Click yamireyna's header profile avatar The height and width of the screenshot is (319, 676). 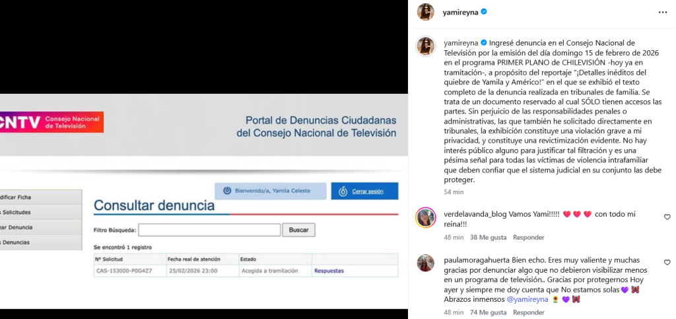pyautogui.click(x=426, y=12)
